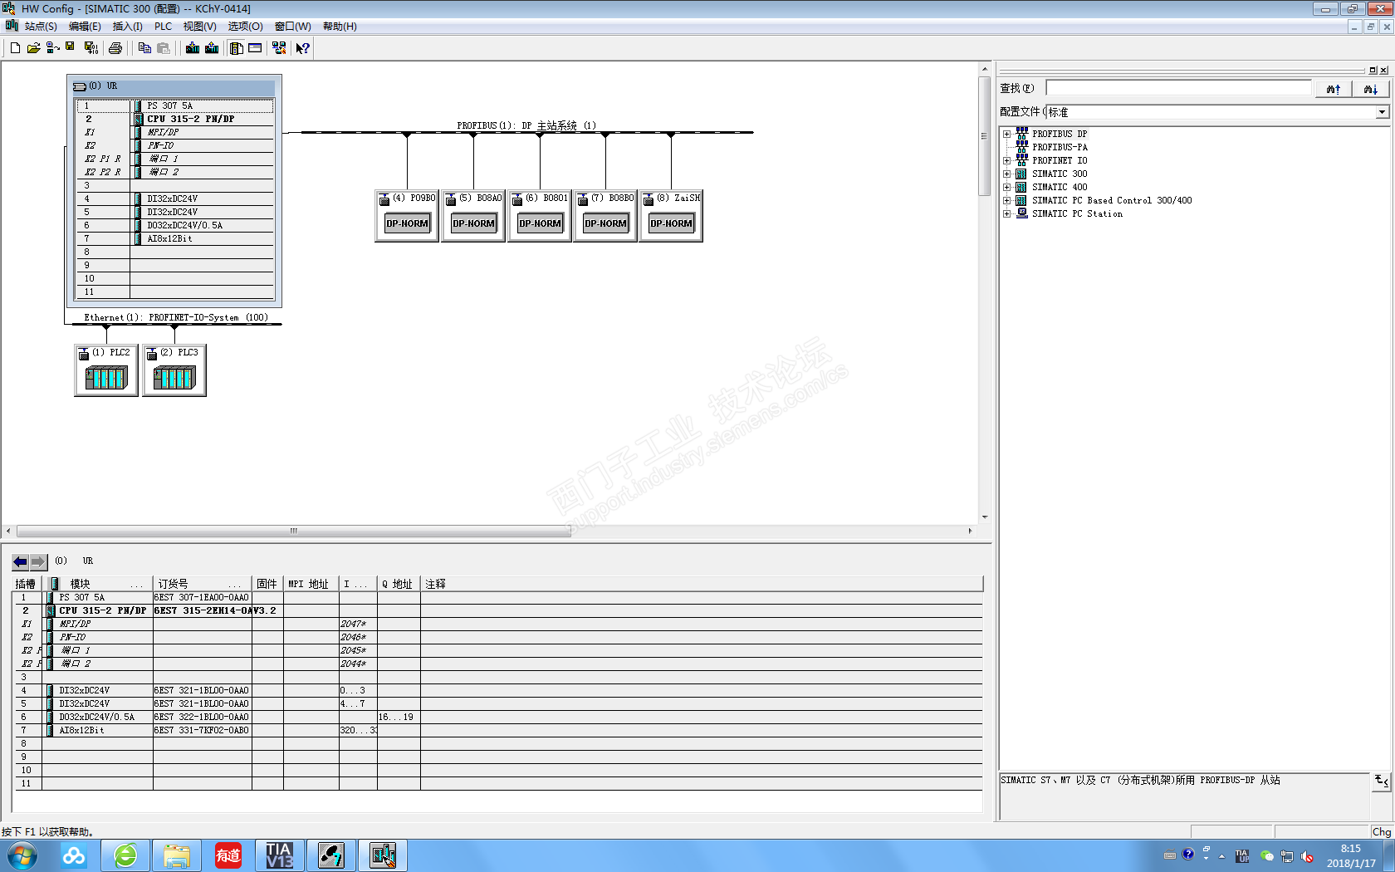Click the 模块 column header
This screenshot has width=1395, height=872.
[x=98, y=584]
